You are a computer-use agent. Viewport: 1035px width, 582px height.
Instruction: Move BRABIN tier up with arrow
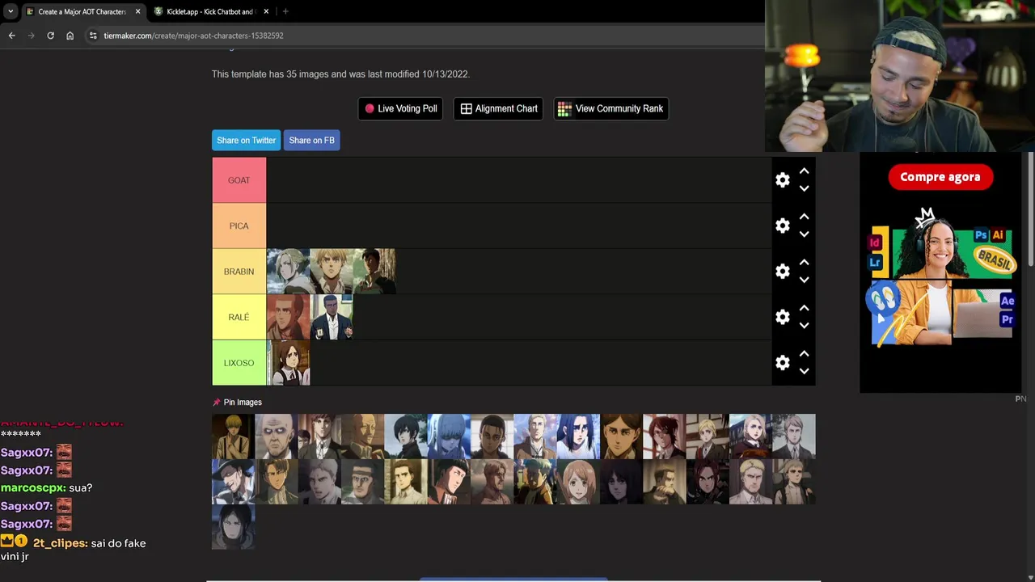804,263
